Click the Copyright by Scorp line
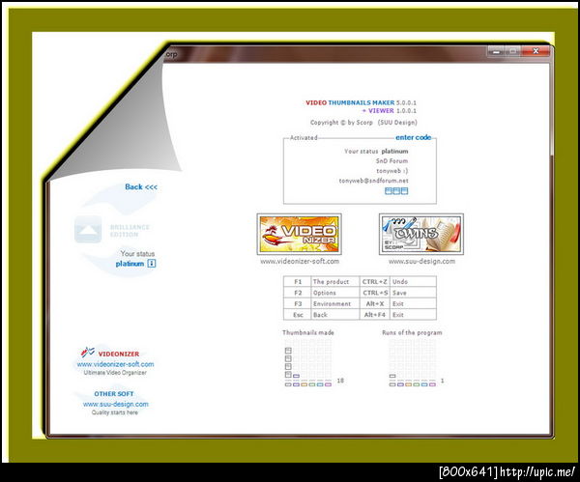The height and width of the screenshot is (482, 580). pos(363,123)
